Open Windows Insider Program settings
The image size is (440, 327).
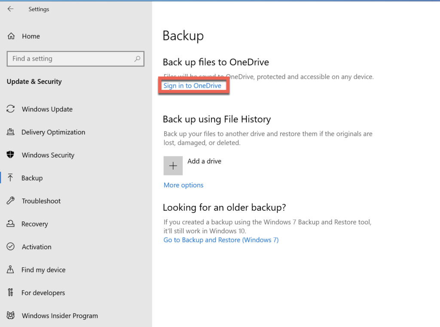pos(60,316)
